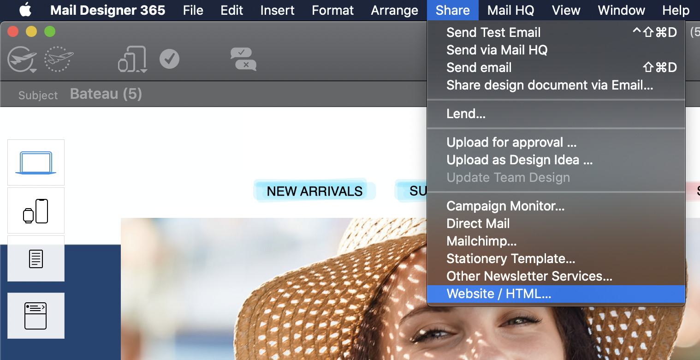Choose Stationery Template export

(x=556, y=258)
